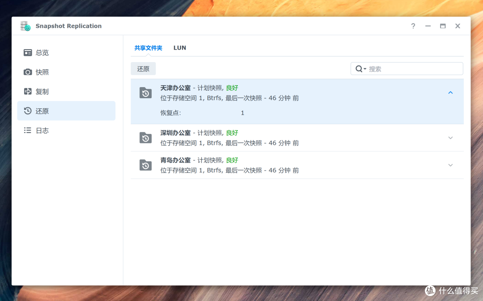Select 还原 in the sidebar

coord(66,111)
